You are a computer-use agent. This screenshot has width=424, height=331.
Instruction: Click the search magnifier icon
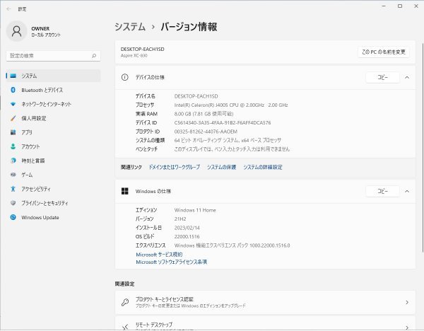coord(94,56)
